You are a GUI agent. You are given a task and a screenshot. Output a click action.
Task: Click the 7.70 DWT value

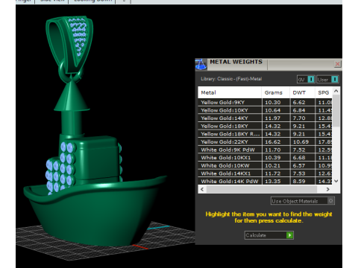299,118
